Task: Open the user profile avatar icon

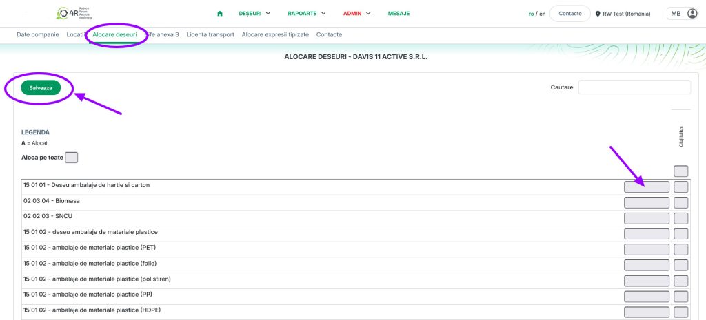Action: coord(692,14)
